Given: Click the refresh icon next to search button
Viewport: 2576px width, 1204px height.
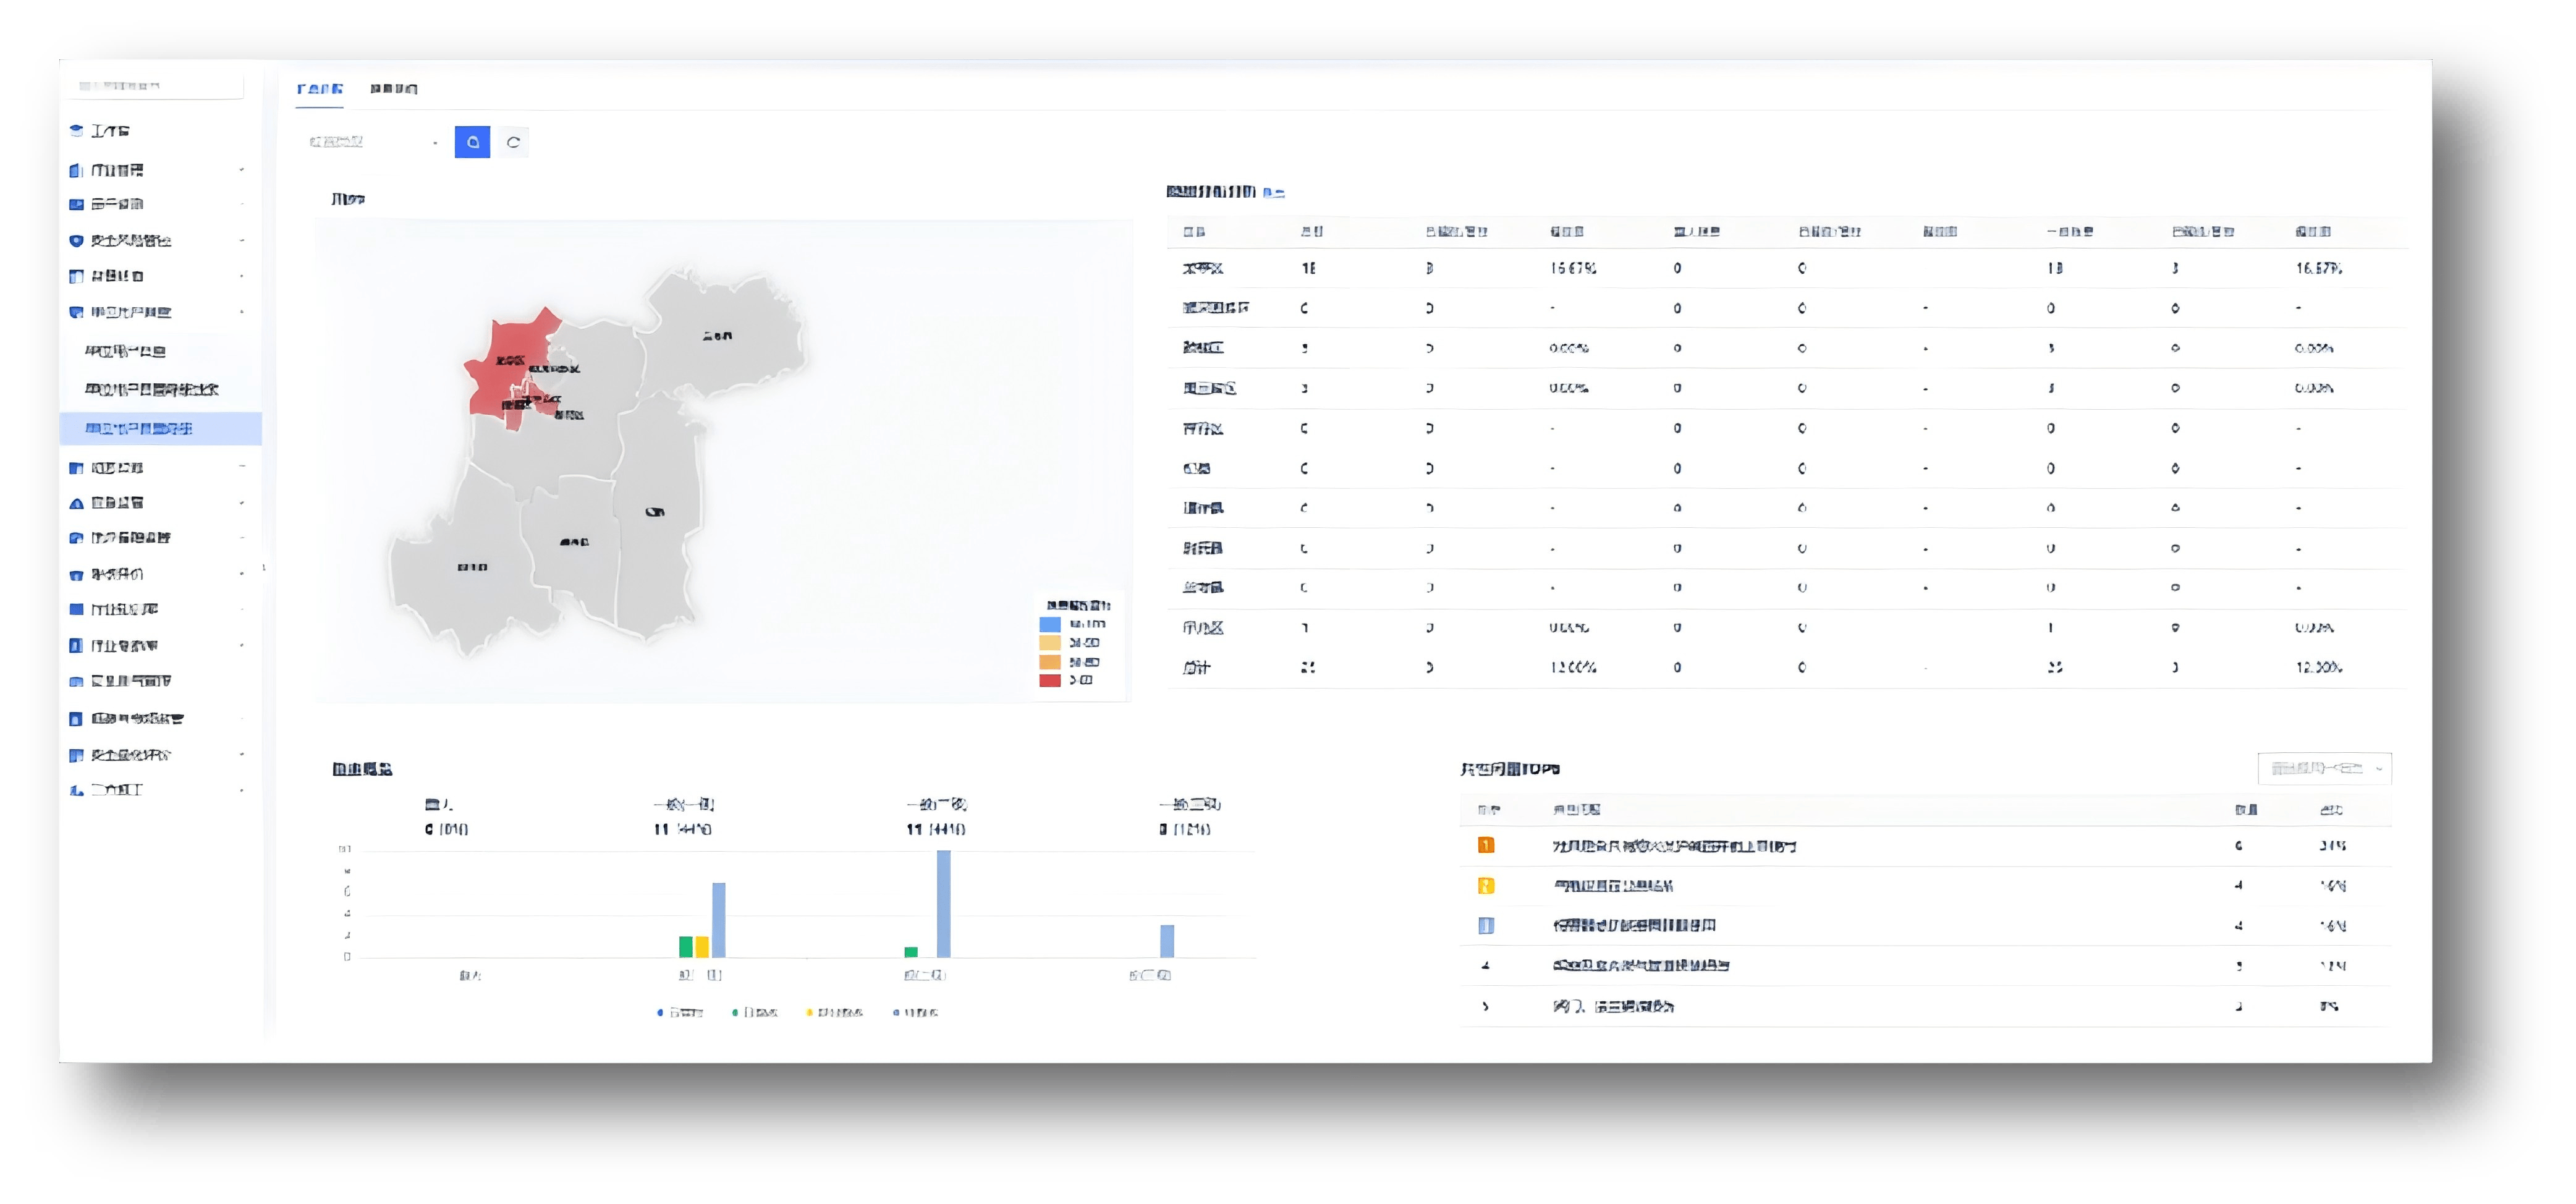Looking at the screenshot, I should point(513,142).
